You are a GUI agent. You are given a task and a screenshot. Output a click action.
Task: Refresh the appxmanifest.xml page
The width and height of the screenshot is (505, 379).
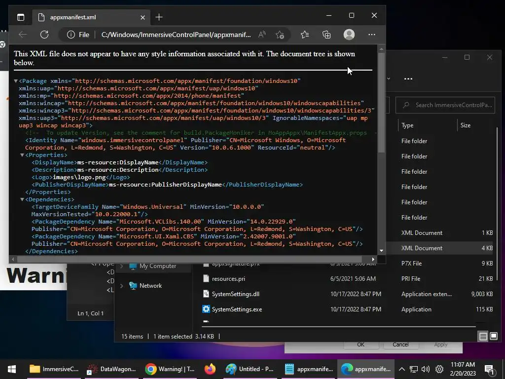[x=44, y=35]
